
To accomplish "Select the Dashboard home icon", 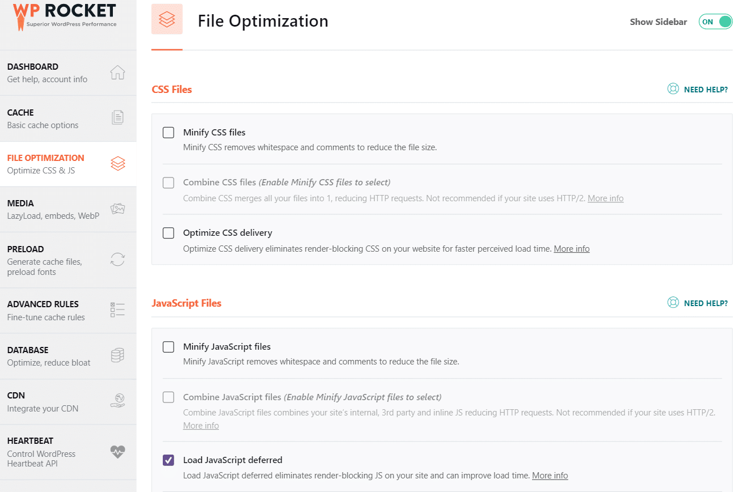I will 117,73.
